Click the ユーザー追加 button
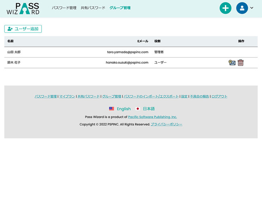The image size is (262, 200). pyautogui.click(x=23, y=29)
